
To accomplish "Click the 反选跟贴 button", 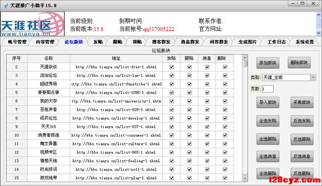I will coord(302,139).
